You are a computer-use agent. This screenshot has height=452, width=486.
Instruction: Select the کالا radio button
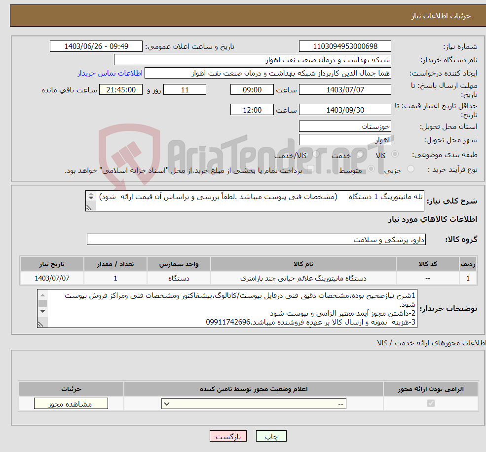click(395, 154)
